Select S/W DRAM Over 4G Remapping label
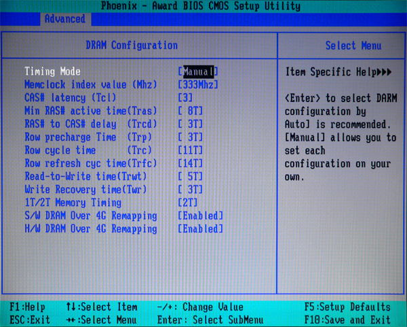 [91, 216]
